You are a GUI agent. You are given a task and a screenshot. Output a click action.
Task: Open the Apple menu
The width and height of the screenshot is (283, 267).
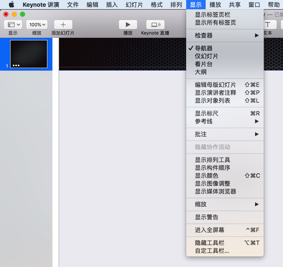point(12,5)
